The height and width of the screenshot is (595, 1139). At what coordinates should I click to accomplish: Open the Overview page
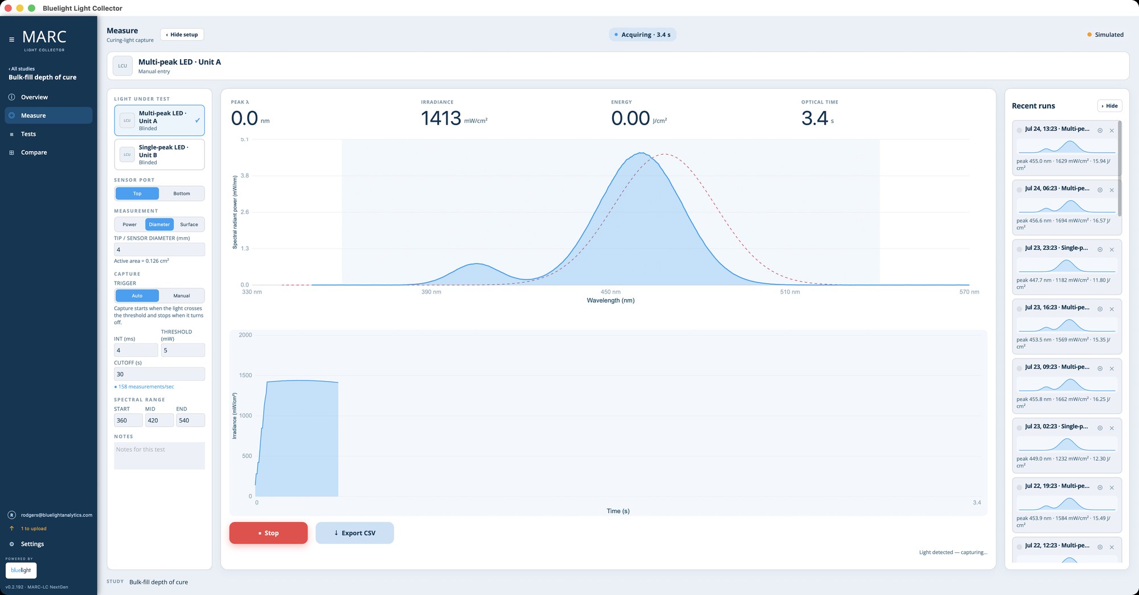48,97
